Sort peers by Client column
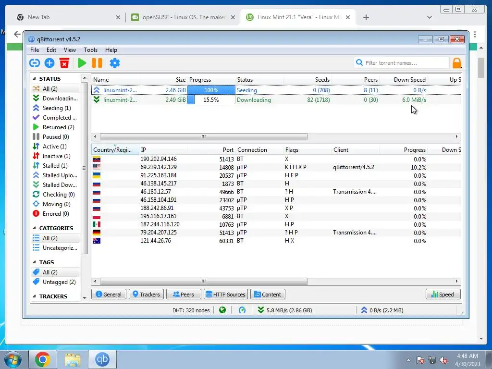Image resolution: width=492 pixels, height=369 pixels. (x=355, y=150)
